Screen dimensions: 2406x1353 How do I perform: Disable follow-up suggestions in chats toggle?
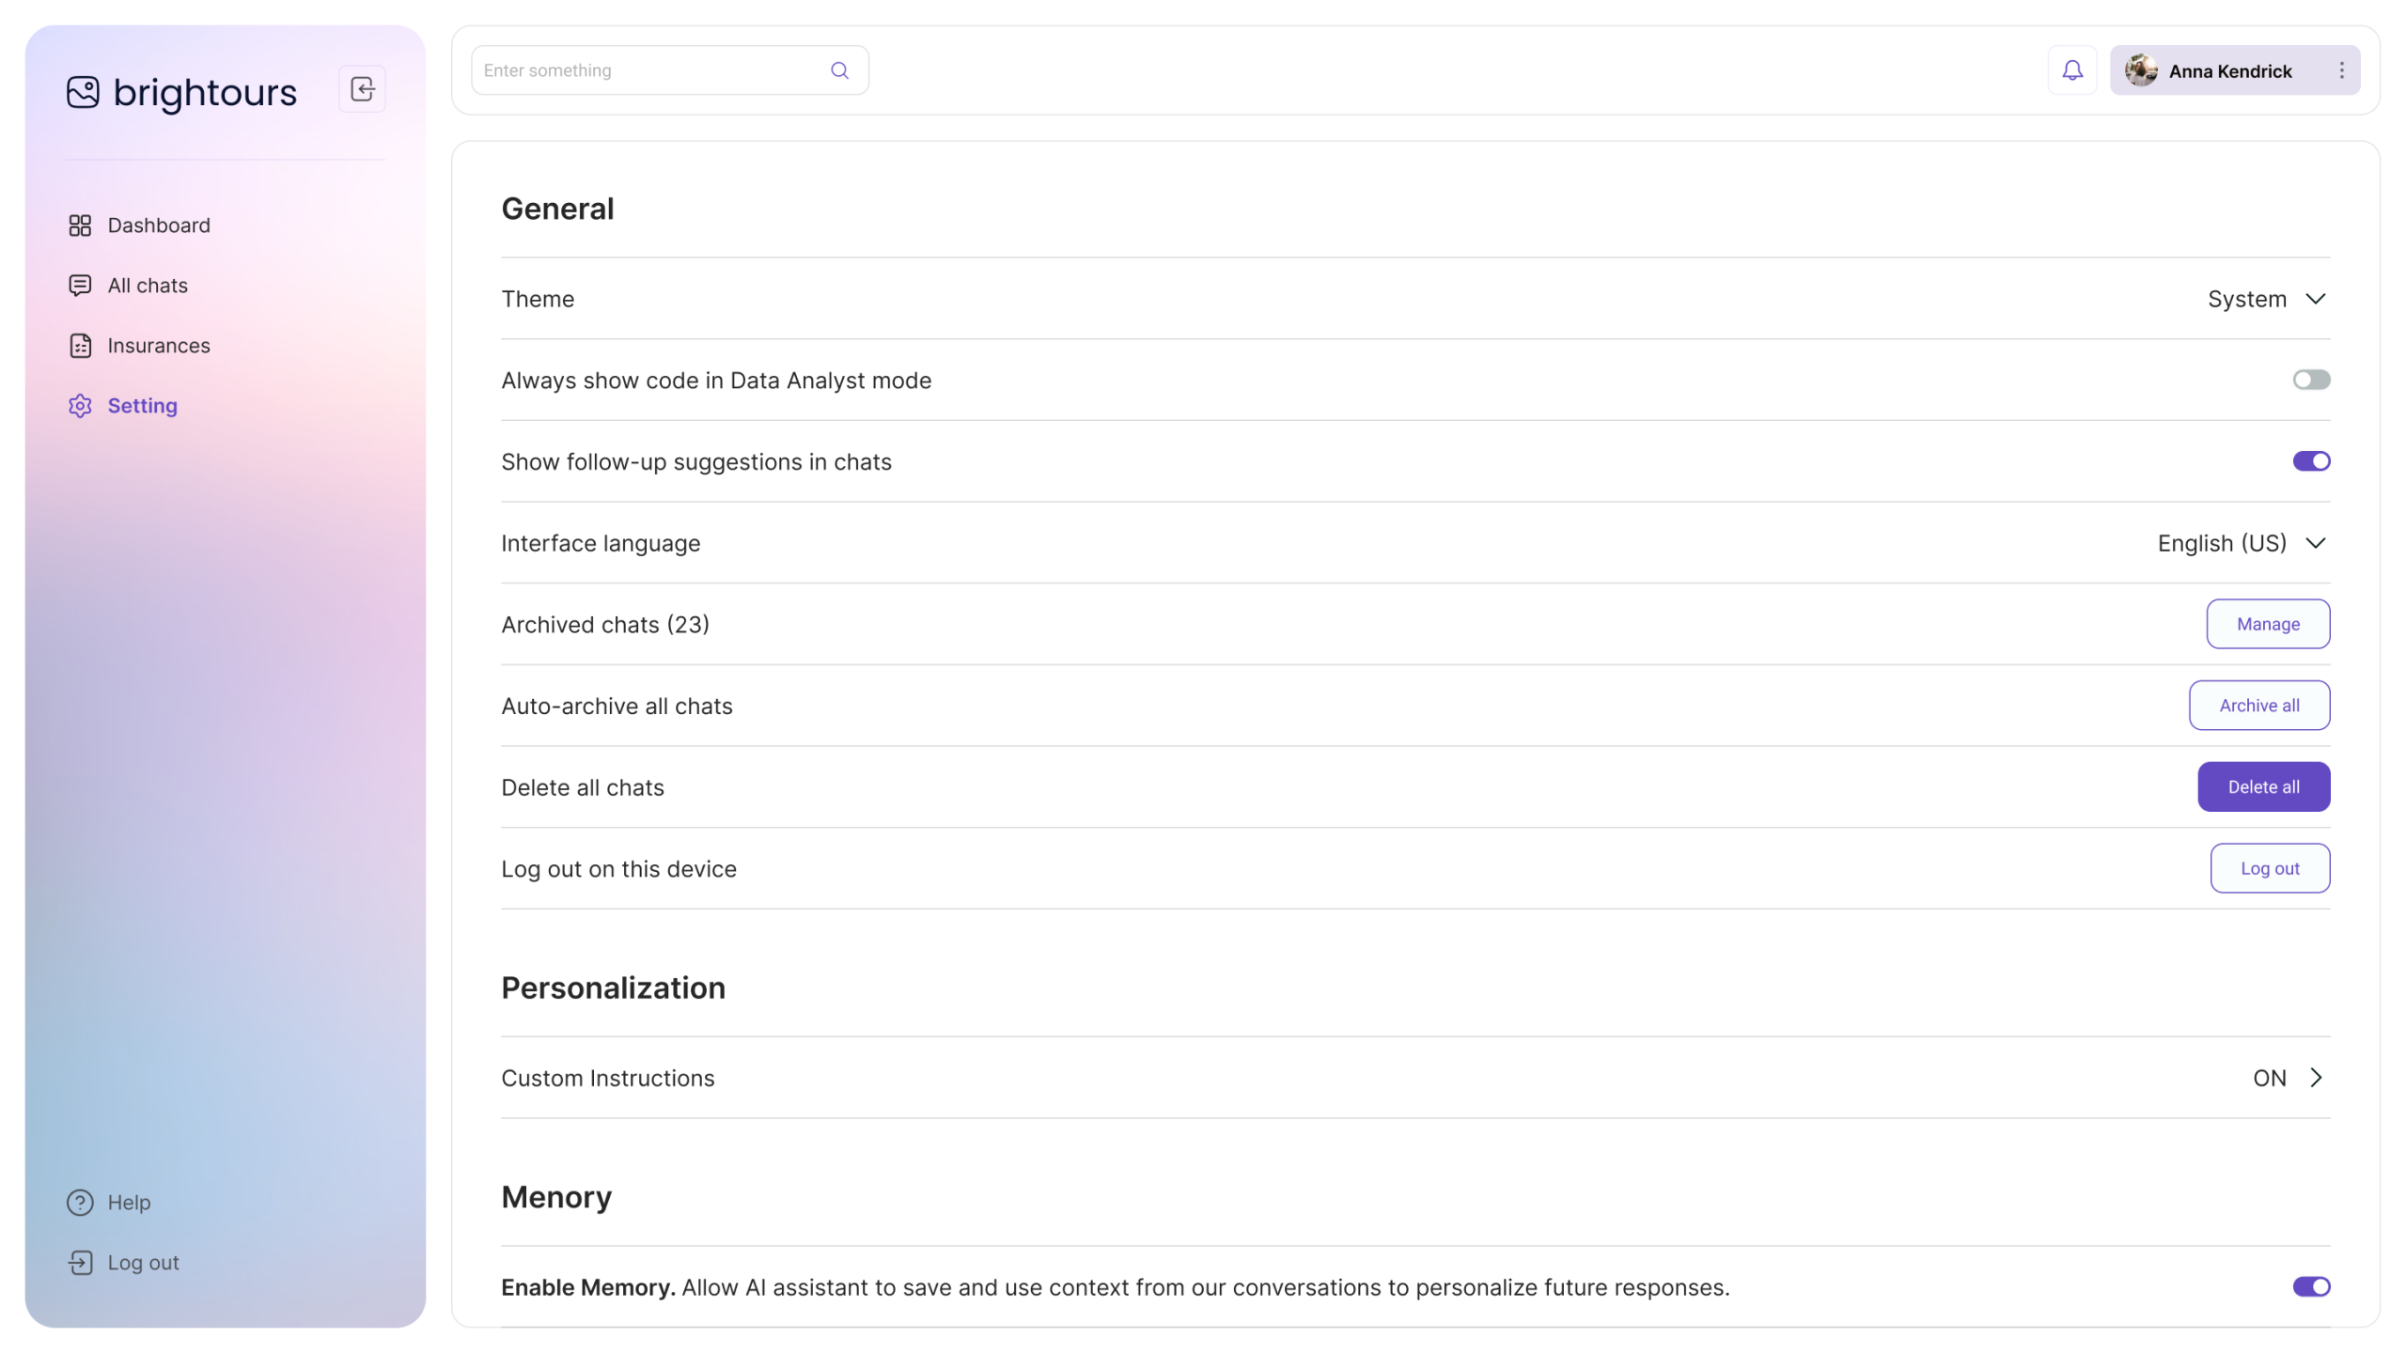click(2310, 461)
